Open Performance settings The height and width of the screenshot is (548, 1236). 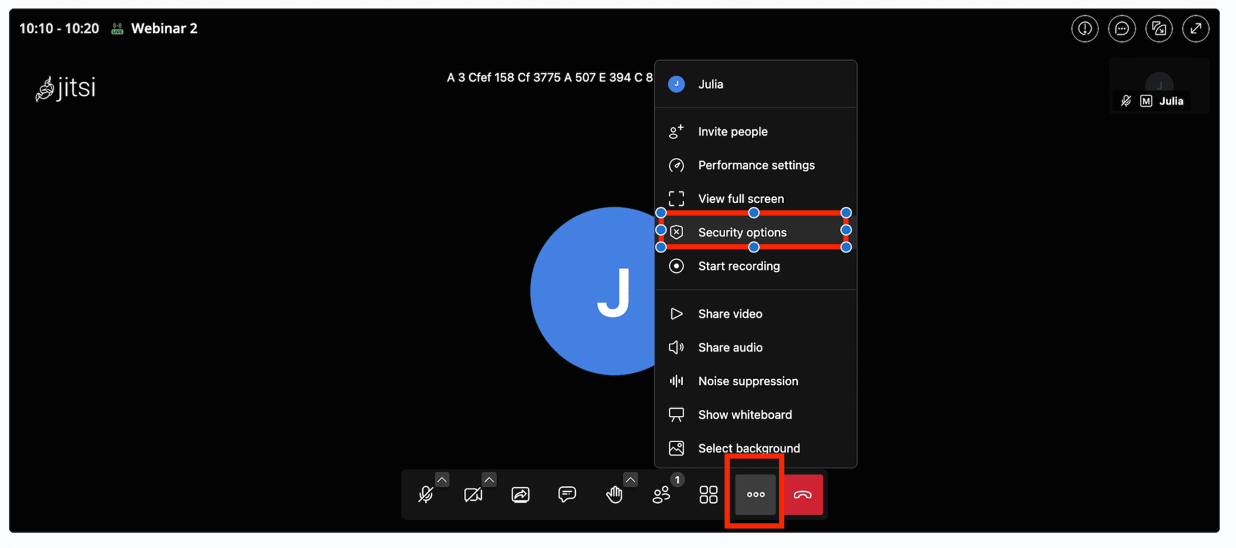756,165
